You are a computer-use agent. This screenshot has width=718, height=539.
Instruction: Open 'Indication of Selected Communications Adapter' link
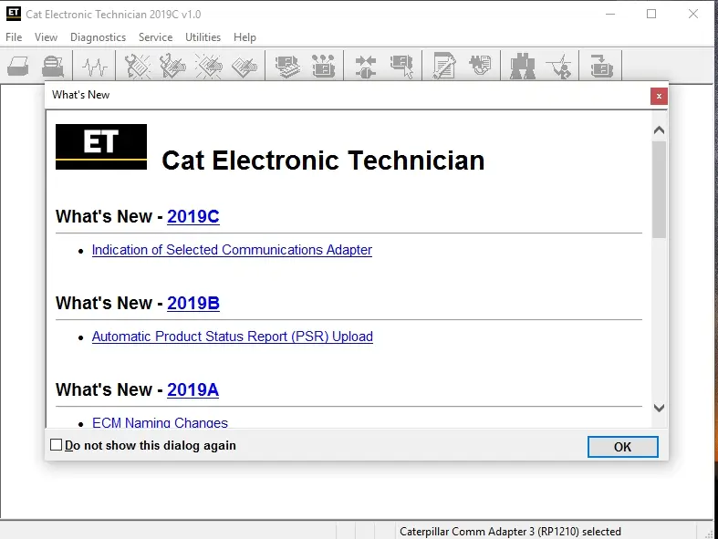tap(232, 250)
